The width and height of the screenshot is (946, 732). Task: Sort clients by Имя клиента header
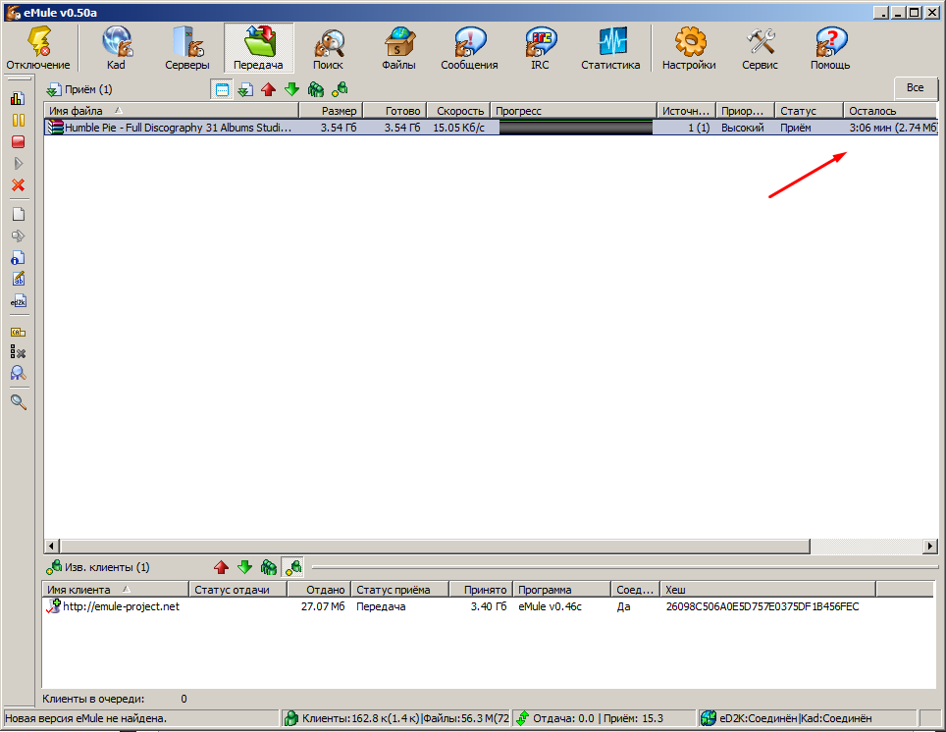point(116,590)
